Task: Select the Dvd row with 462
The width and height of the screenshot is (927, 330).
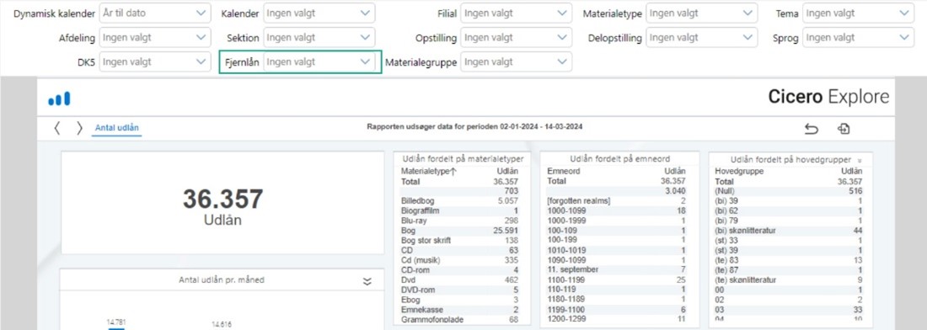Action: 459,279
